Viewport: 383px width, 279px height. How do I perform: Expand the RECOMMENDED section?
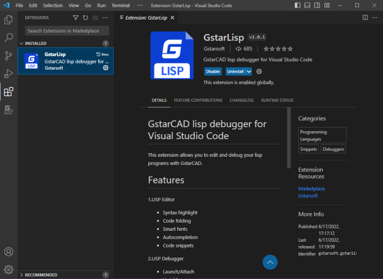tap(38, 275)
